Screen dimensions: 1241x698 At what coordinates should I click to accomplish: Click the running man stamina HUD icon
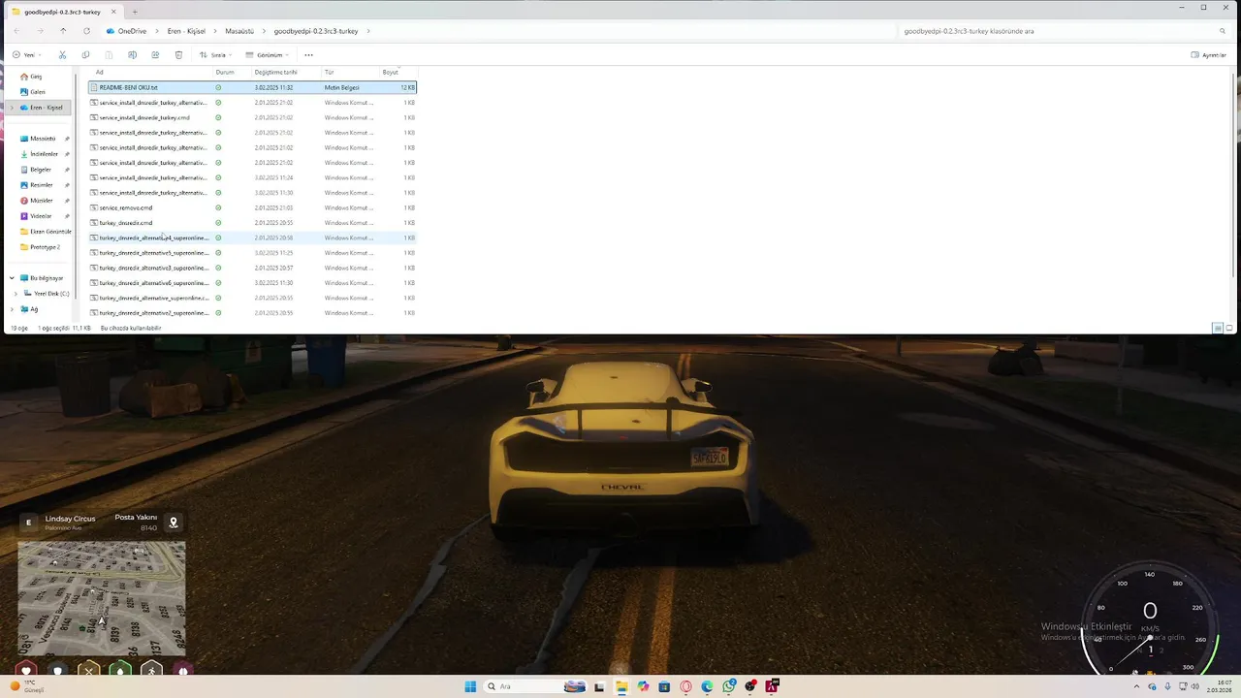coord(151,670)
